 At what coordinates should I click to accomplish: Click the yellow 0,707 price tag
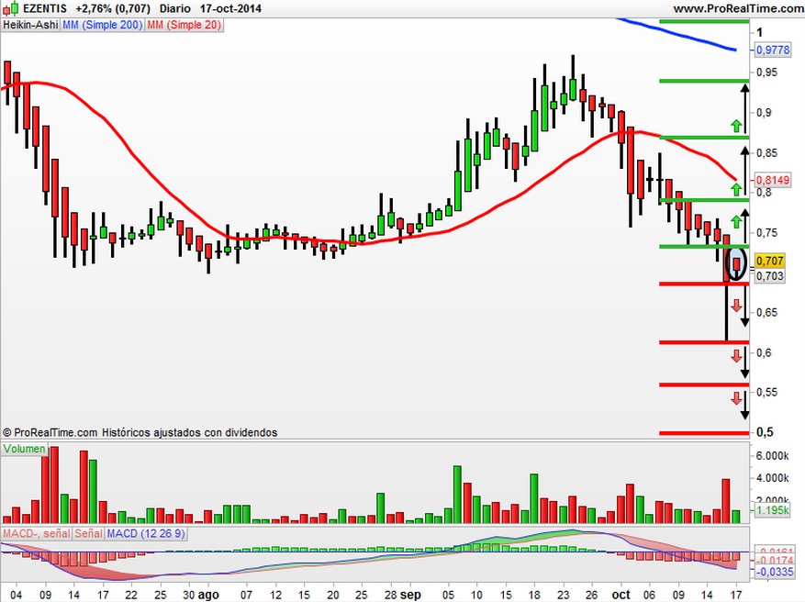pyautogui.click(x=769, y=261)
